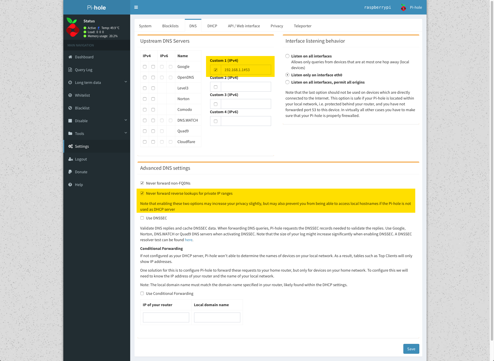Click the Disable stop icon
This screenshot has height=361, width=494.
70,121
